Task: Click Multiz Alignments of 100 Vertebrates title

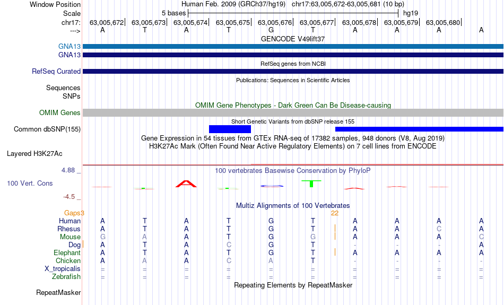Action: (x=293, y=205)
